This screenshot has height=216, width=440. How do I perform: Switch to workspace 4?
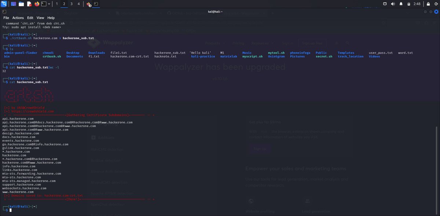78,4
